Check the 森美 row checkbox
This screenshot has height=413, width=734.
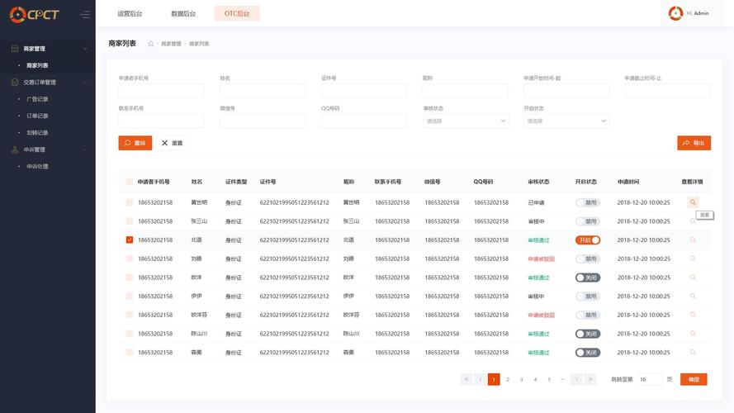[130, 352]
